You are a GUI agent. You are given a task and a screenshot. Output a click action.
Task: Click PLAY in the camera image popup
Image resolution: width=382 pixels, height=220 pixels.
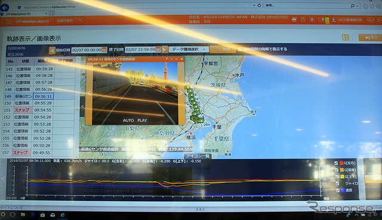tap(142, 121)
